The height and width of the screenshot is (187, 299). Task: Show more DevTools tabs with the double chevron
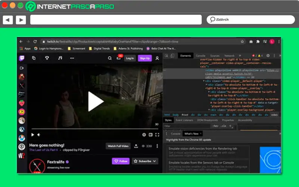(240, 56)
